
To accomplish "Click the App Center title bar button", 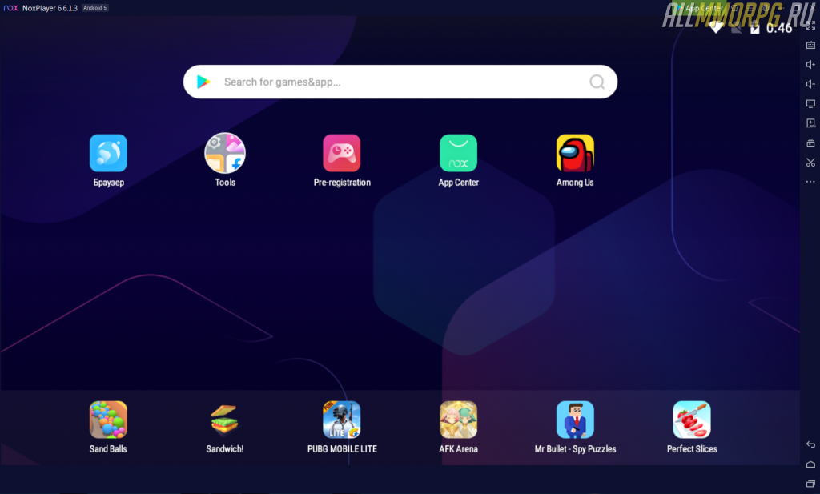I will 700,8.
